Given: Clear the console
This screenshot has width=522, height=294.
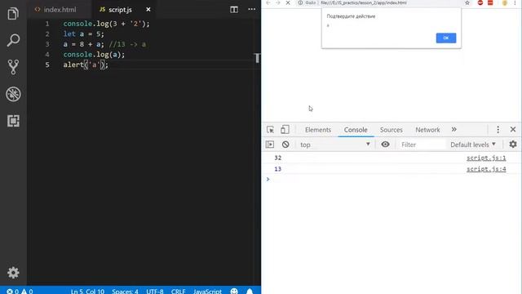Looking at the screenshot, I should (285, 145).
